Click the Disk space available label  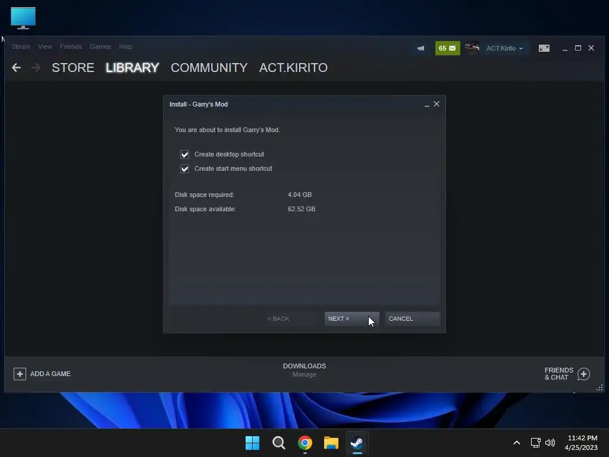click(x=205, y=209)
